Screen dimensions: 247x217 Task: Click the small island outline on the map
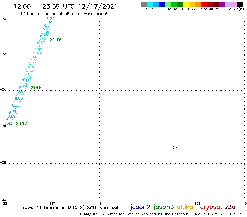click(175, 147)
